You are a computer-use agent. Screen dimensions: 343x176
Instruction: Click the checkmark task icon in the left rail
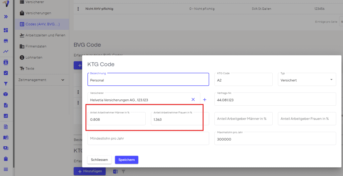point(6,73)
